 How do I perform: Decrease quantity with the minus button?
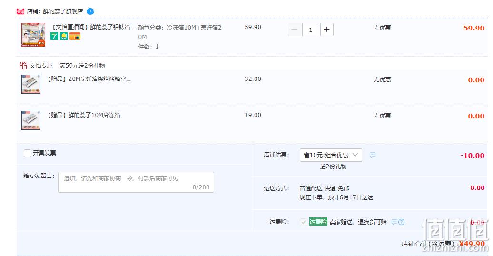pos(294,30)
